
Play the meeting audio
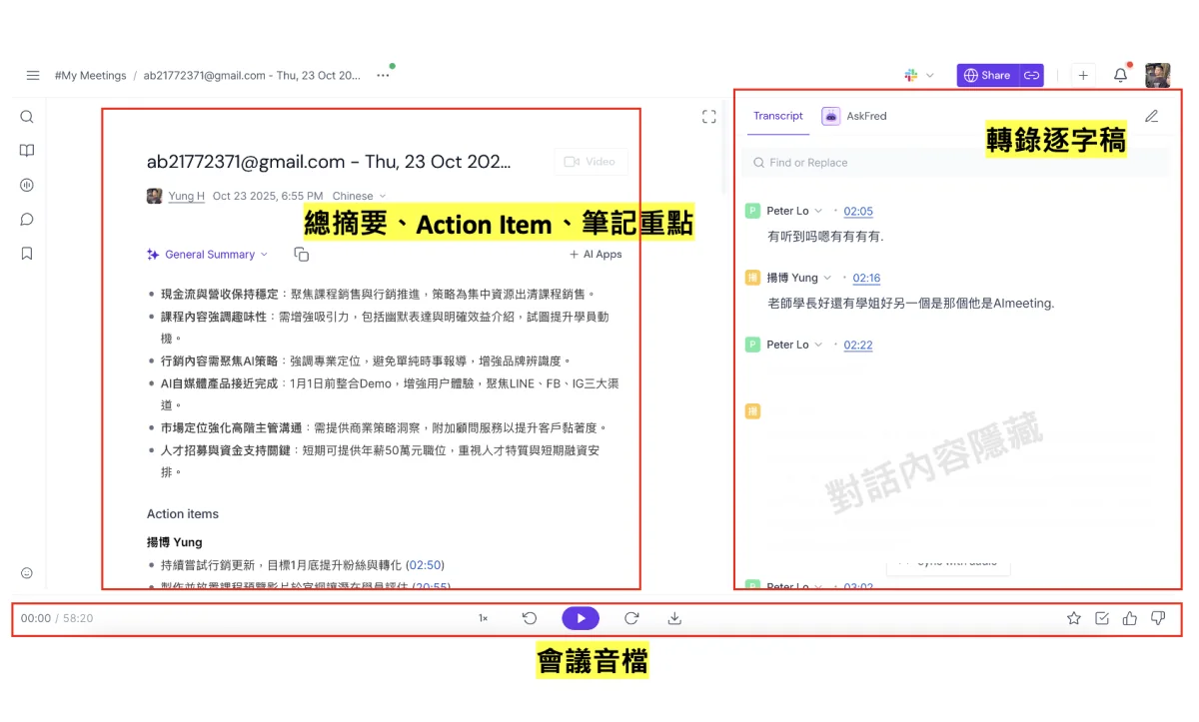581,618
